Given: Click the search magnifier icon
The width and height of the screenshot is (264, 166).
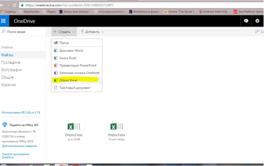Looking at the screenshot, I should tap(3, 31).
